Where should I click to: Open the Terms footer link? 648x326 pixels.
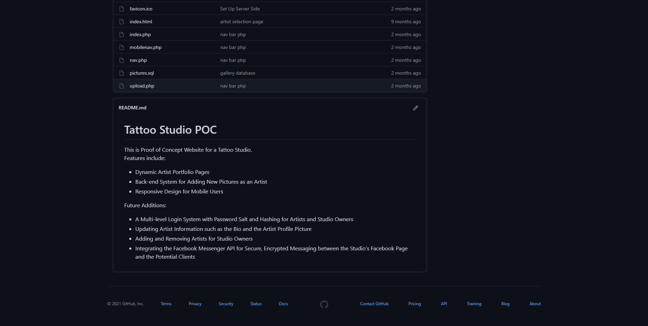(166, 304)
